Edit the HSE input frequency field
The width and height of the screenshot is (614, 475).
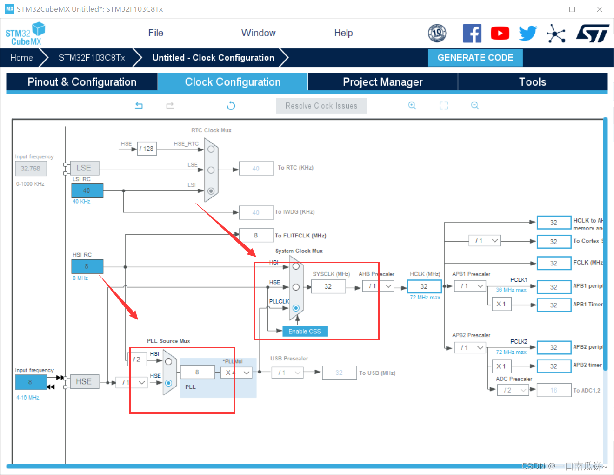(31, 382)
